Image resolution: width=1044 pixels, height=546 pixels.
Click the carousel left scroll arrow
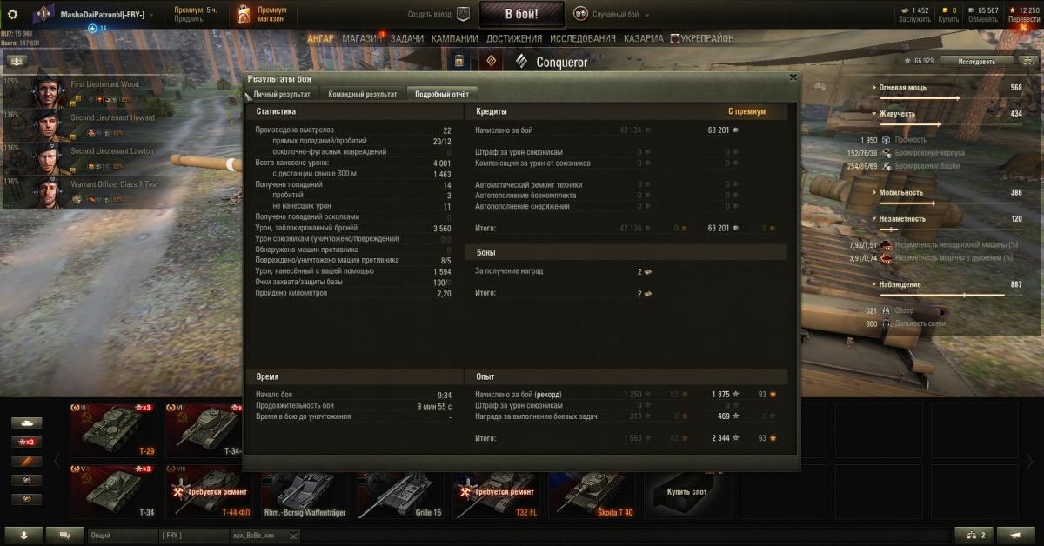[x=57, y=461]
